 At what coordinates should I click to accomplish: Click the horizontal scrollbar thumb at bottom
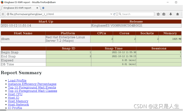click(x=3, y=110)
